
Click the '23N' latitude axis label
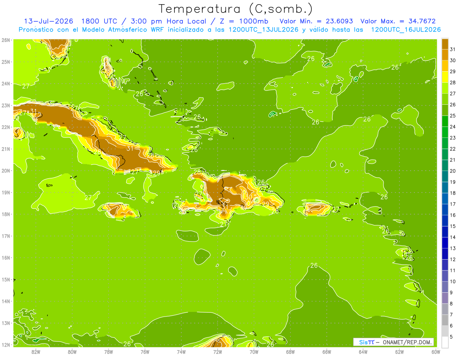pos(6,106)
